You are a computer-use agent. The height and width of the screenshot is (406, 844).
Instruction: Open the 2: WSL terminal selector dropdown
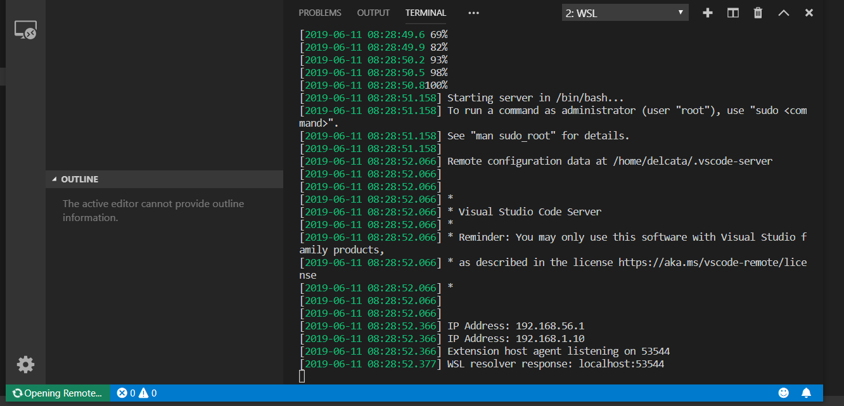(x=625, y=12)
